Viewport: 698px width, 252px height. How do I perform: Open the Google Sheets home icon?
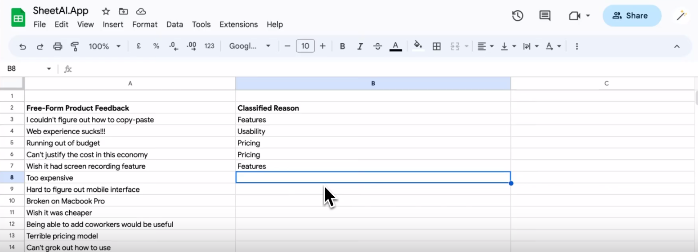pyautogui.click(x=18, y=18)
